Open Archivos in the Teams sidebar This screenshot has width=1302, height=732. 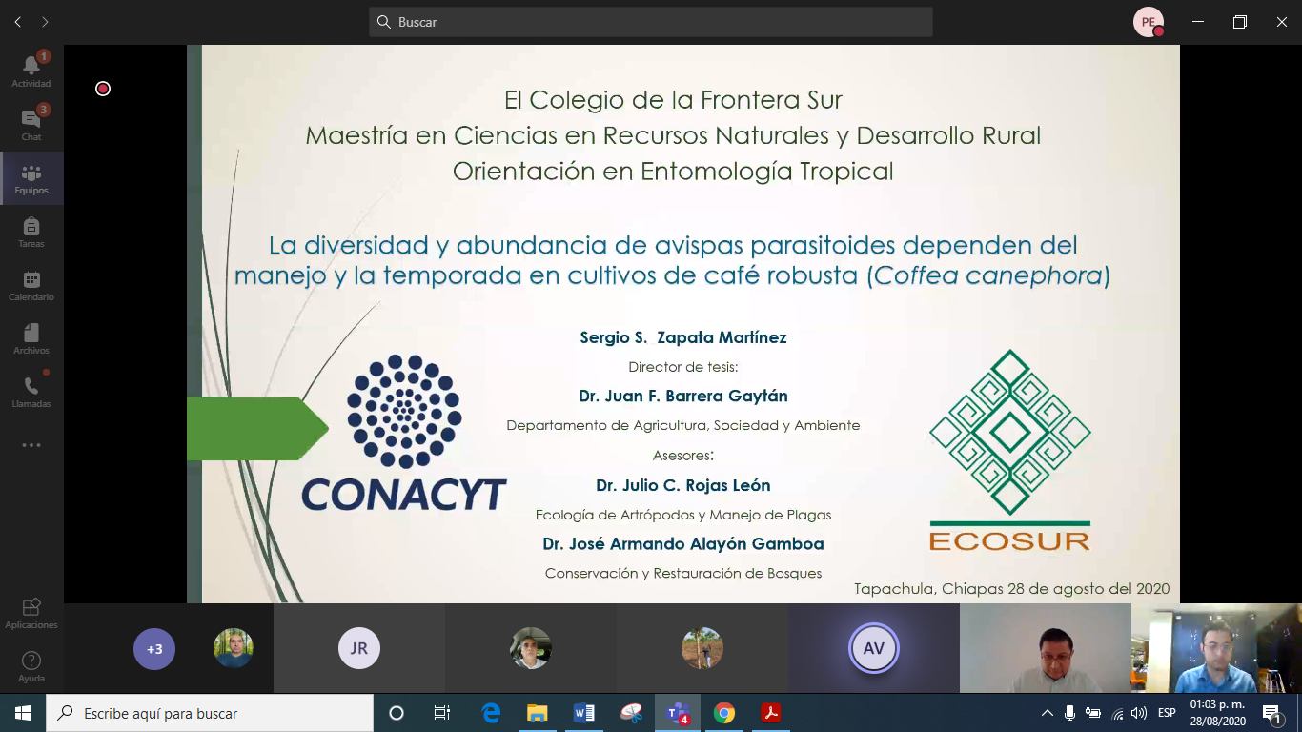pyautogui.click(x=31, y=338)
